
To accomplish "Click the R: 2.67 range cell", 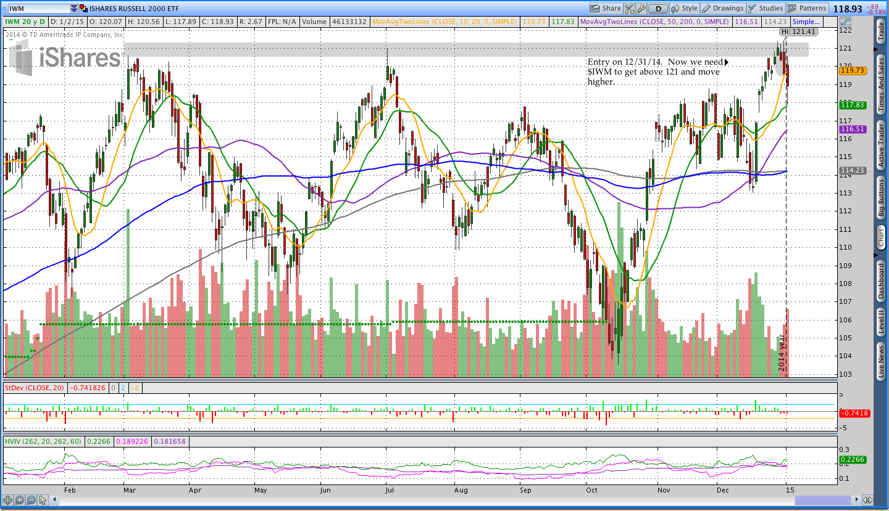I will point(253,22).
